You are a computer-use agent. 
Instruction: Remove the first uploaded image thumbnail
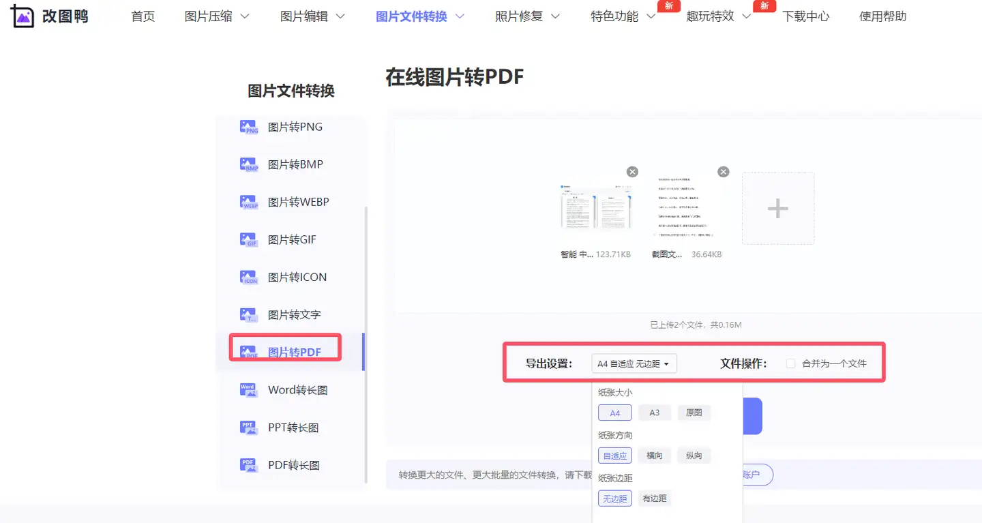click(x=632, y=172)
